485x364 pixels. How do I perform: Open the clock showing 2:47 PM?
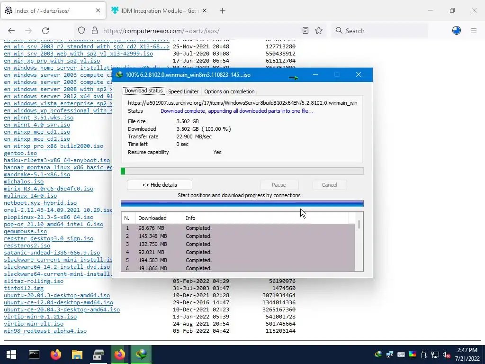pos(467,355)
